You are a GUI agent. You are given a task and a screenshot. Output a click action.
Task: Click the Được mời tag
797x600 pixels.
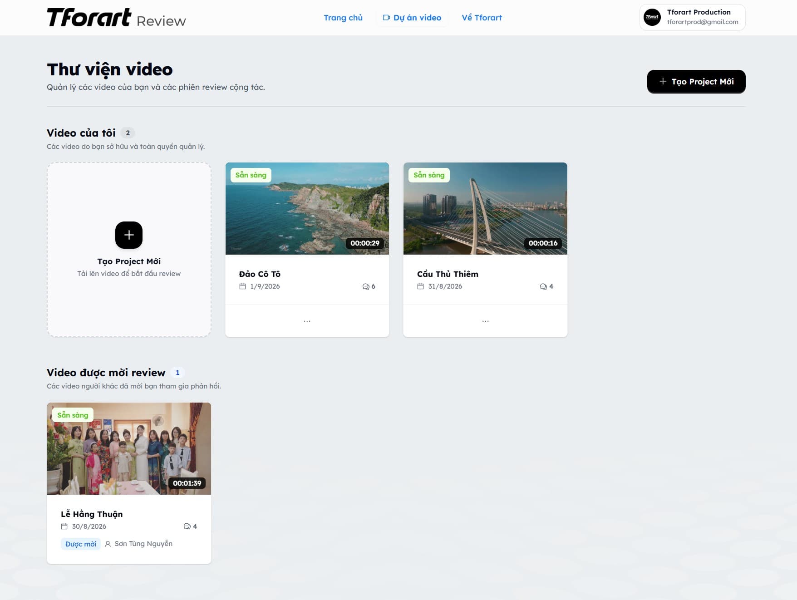coord(81,544)
